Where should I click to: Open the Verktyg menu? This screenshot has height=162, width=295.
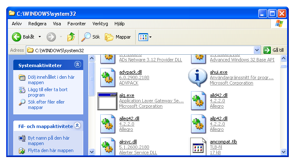pyautogui.click(x=100, y=24)
